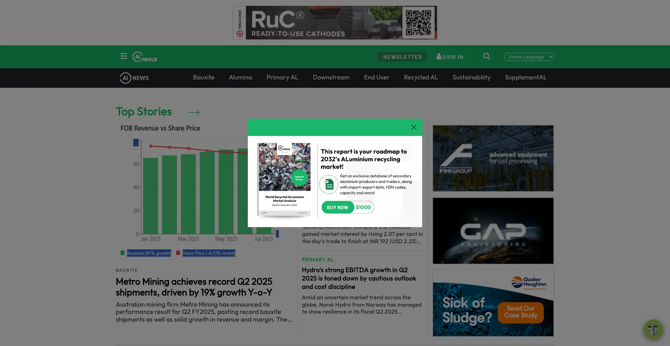
Task: Open the Bauxite menu
Action: click(x=204, y=77)
